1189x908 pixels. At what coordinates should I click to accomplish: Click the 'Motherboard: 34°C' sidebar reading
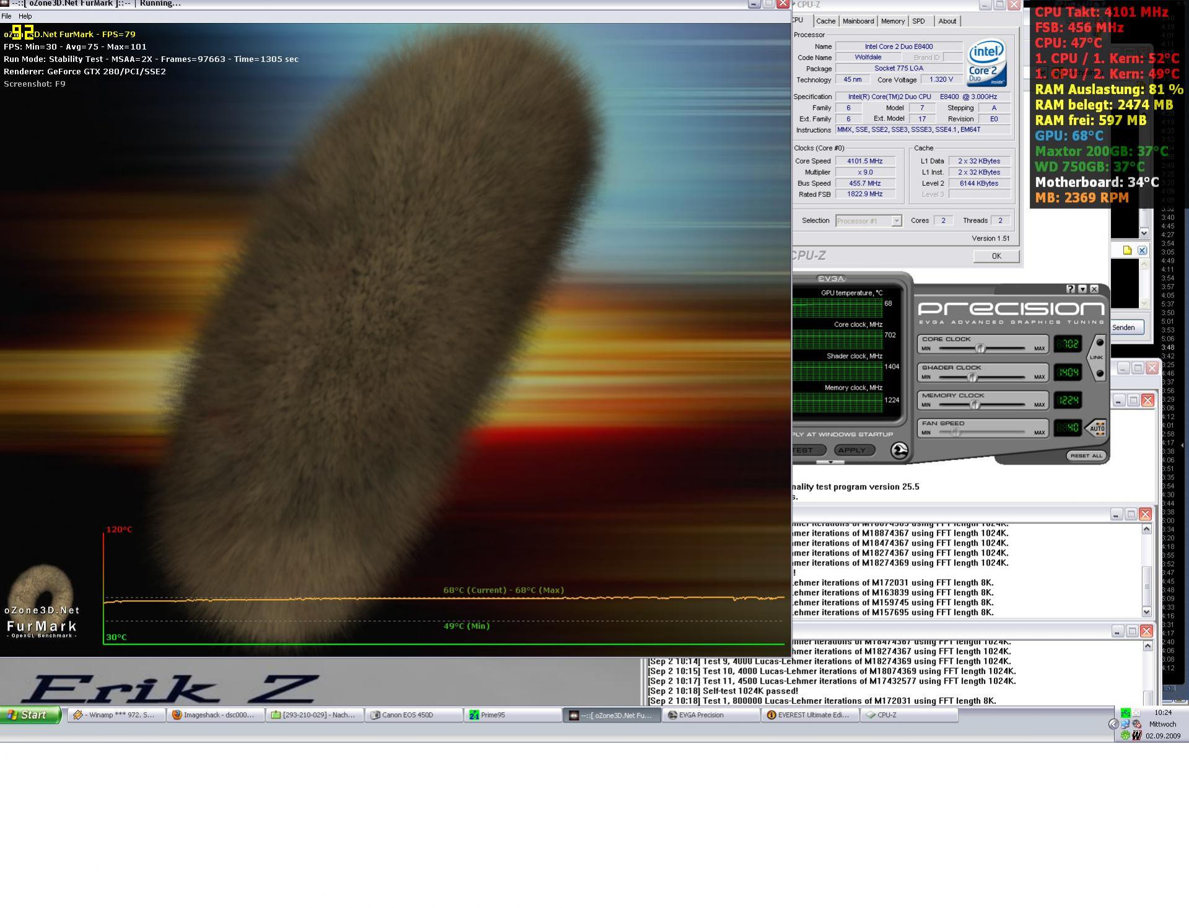1097,182
